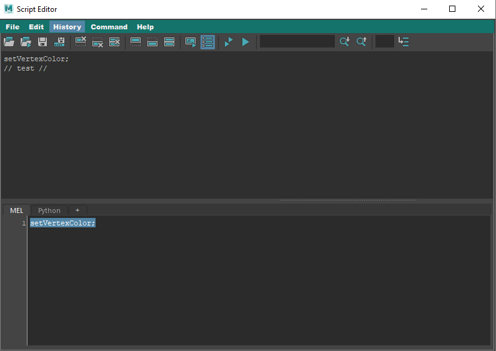Switch to the Python tab
This screenshot has height=351, width=496.
(49, 210)
